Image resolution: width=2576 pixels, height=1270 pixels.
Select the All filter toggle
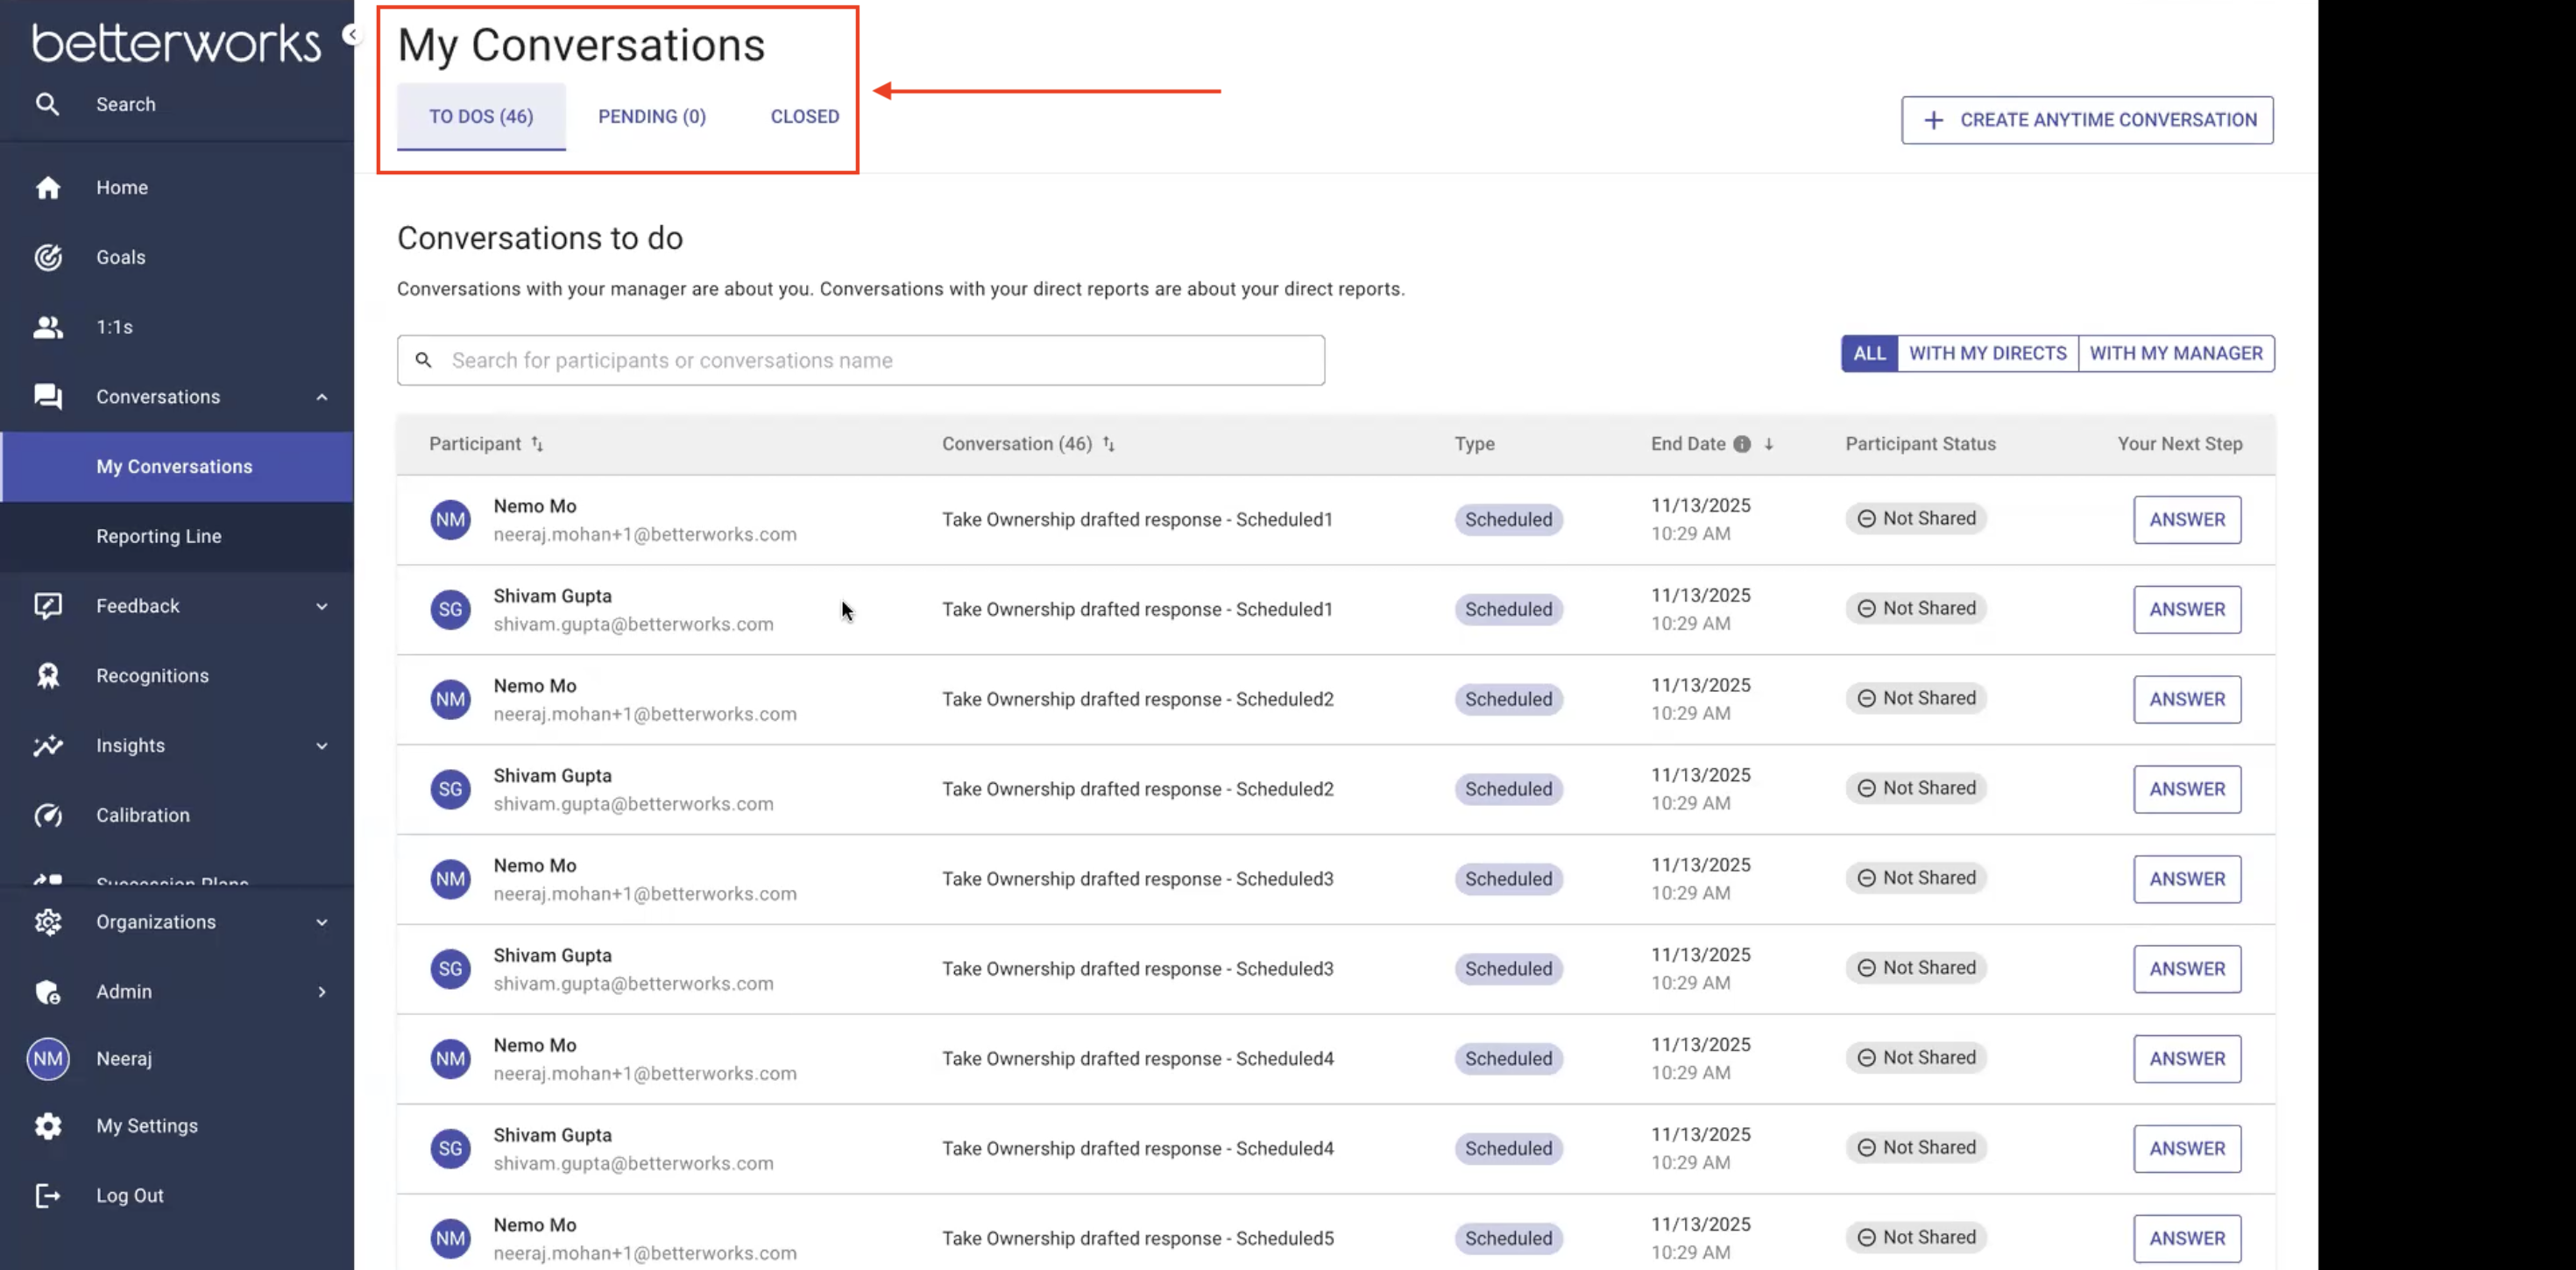tap(1869, 353)
